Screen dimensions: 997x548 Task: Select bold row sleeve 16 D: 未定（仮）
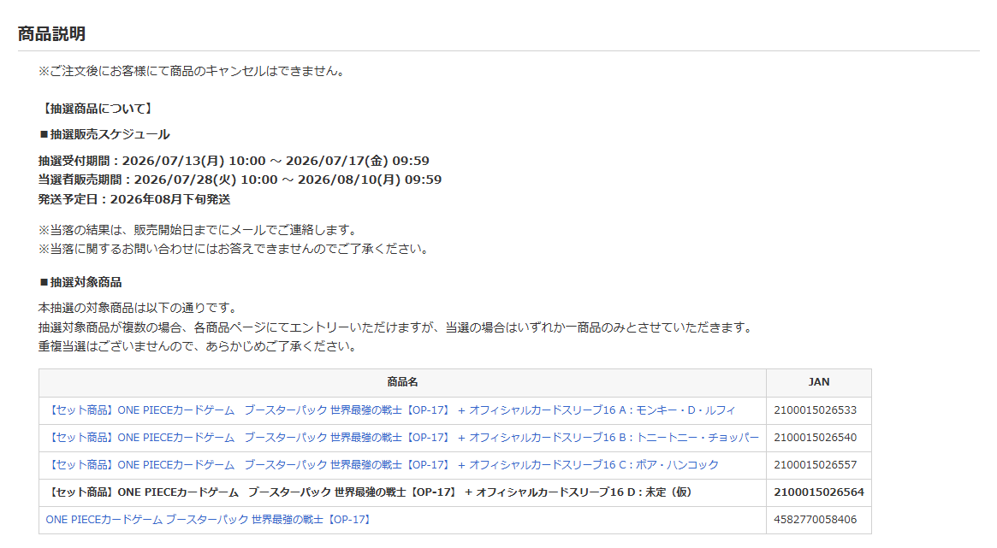click(x=370, y=492)
